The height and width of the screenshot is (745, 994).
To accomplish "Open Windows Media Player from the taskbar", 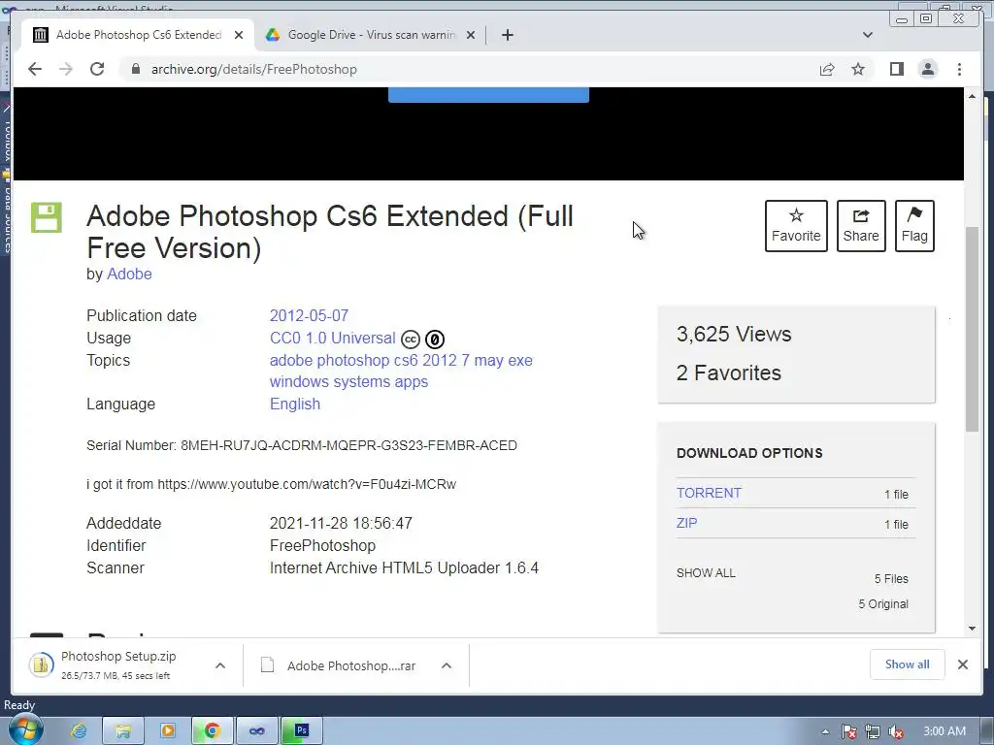I will pos(167,731).
